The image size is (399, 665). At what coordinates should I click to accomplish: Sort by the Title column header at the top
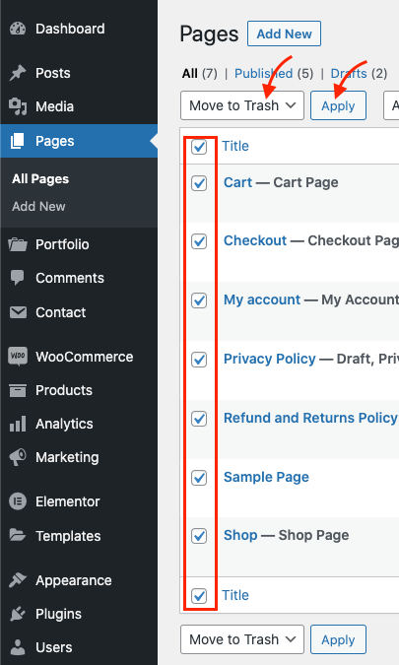(x=235, y=146)
